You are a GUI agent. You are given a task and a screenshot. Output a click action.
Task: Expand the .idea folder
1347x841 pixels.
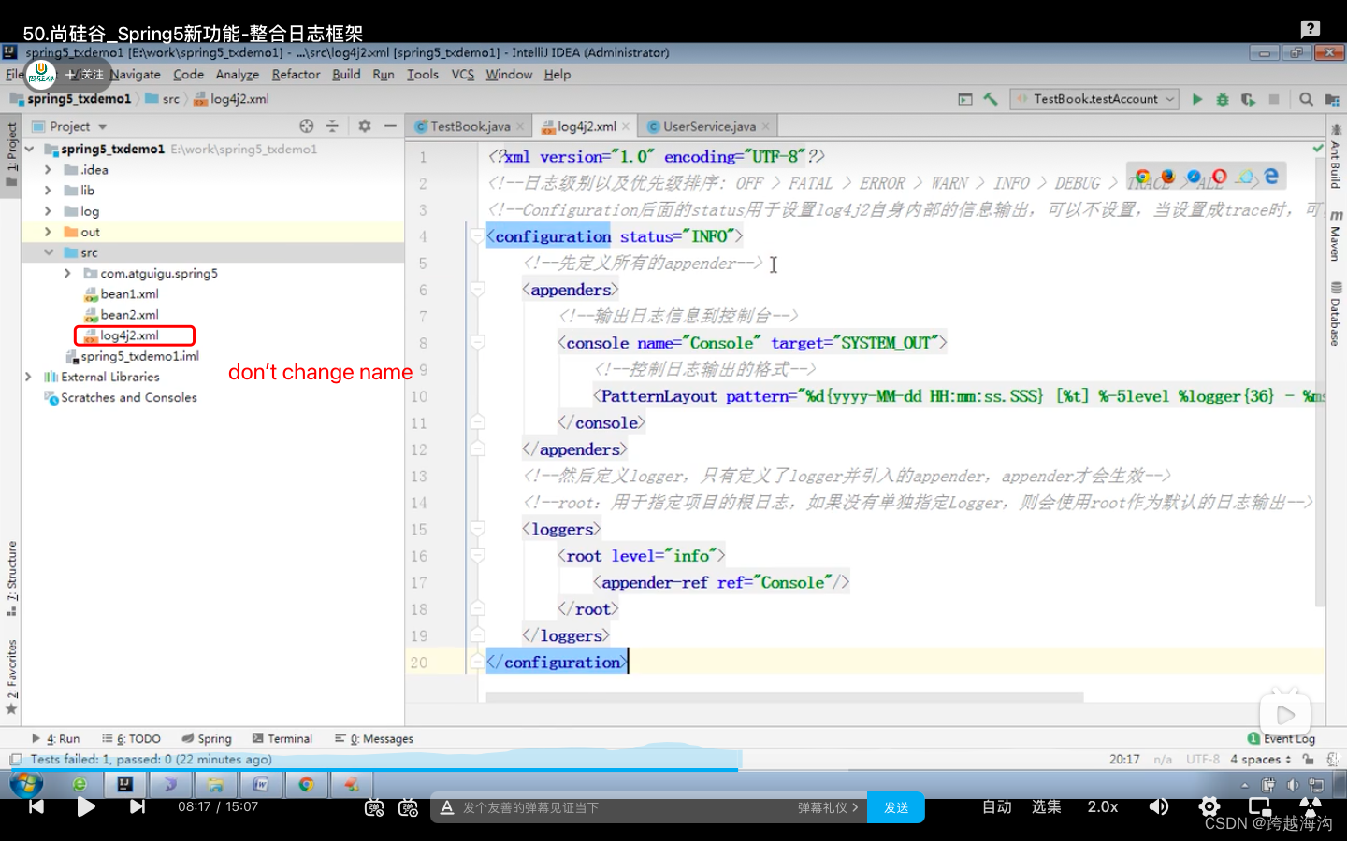48,170
